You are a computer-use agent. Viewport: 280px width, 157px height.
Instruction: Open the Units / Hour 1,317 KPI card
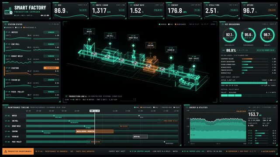(109, 11)
